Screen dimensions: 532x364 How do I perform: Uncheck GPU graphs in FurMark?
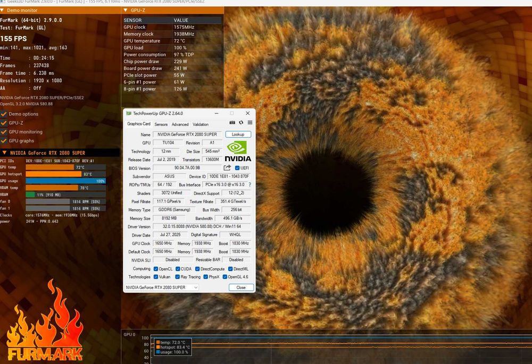4,141
